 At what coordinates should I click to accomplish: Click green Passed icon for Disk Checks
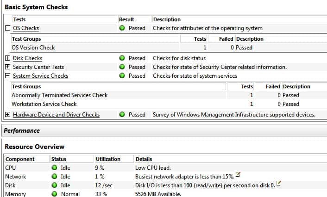click(122, 58)
